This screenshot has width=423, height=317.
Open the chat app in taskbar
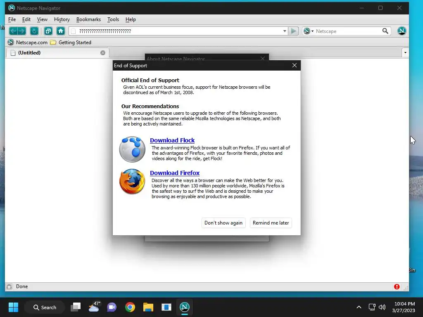tap(112, 307)
